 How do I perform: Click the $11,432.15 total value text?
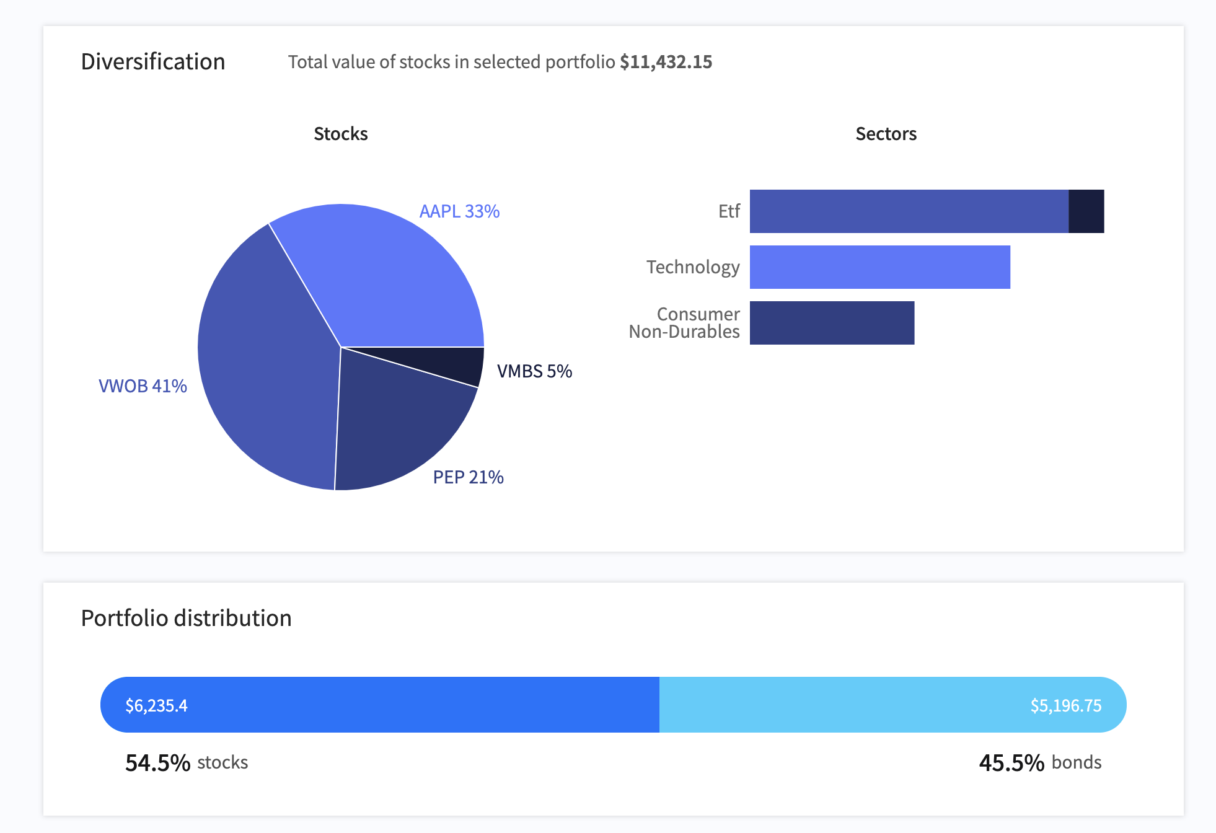pos(666,62)
